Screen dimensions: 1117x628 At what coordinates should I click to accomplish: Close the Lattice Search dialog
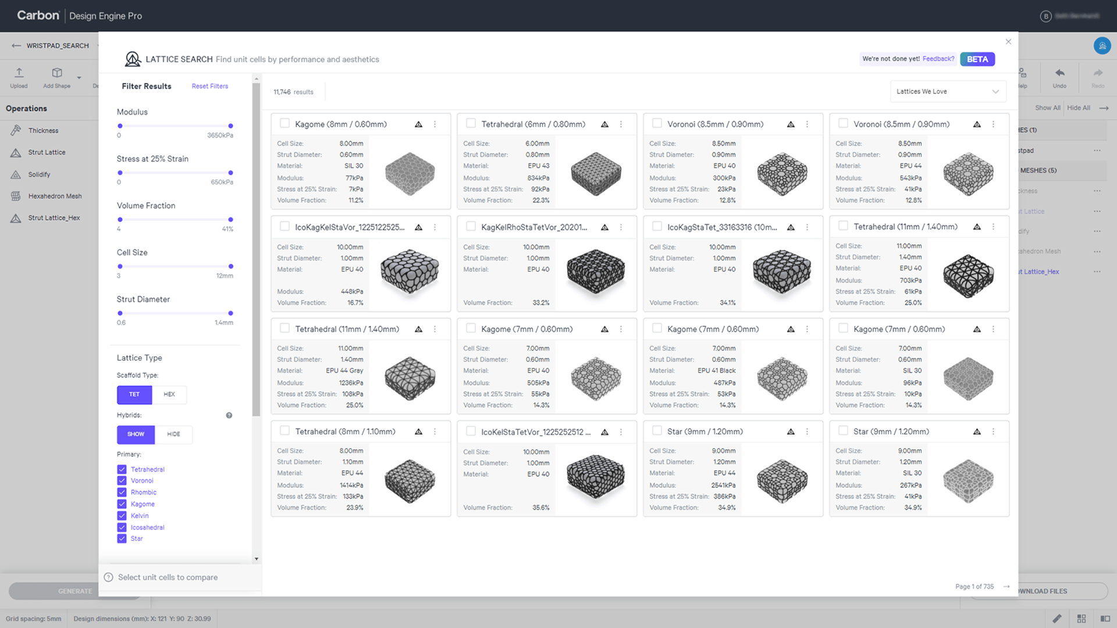click(1008, 42)
